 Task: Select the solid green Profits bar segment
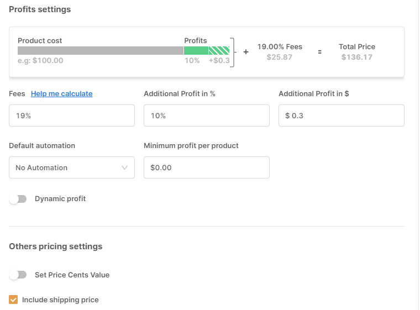[x=196, y=50]
